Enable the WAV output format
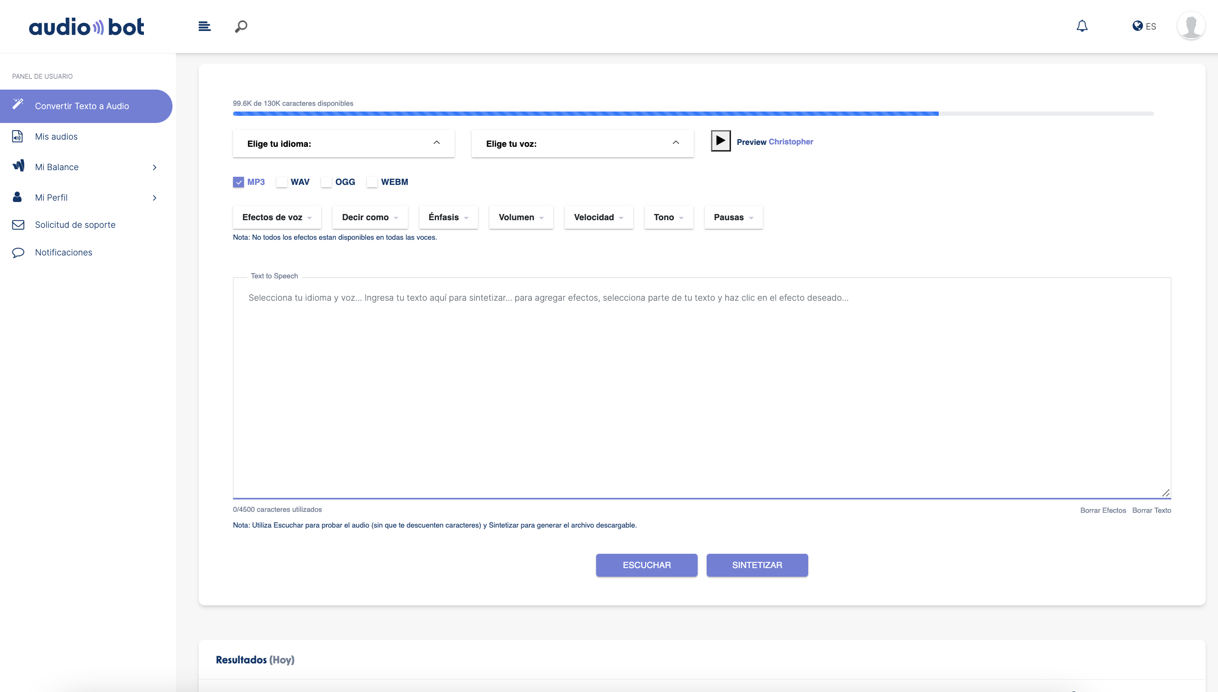 point(282,182)
